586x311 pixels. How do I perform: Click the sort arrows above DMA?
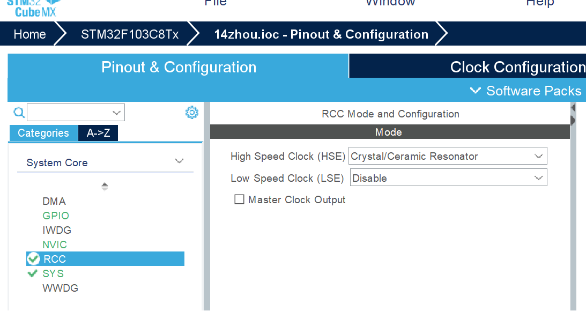[x=105, y=187]
